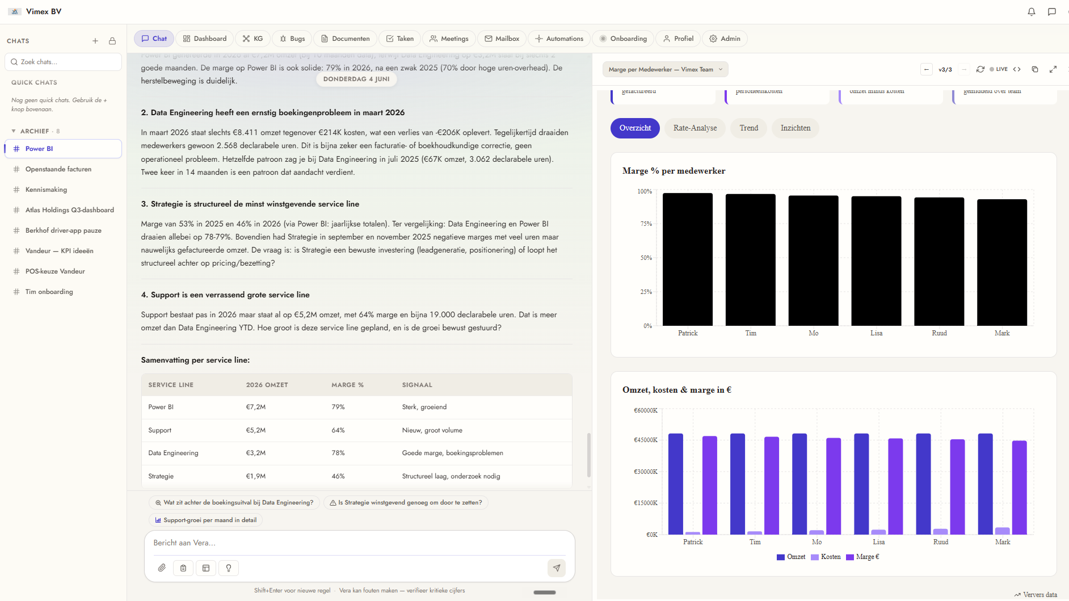Viewport: 1069px width, 601px height.
Task: Open the Profiel tab
Action: tap(679, 39)
